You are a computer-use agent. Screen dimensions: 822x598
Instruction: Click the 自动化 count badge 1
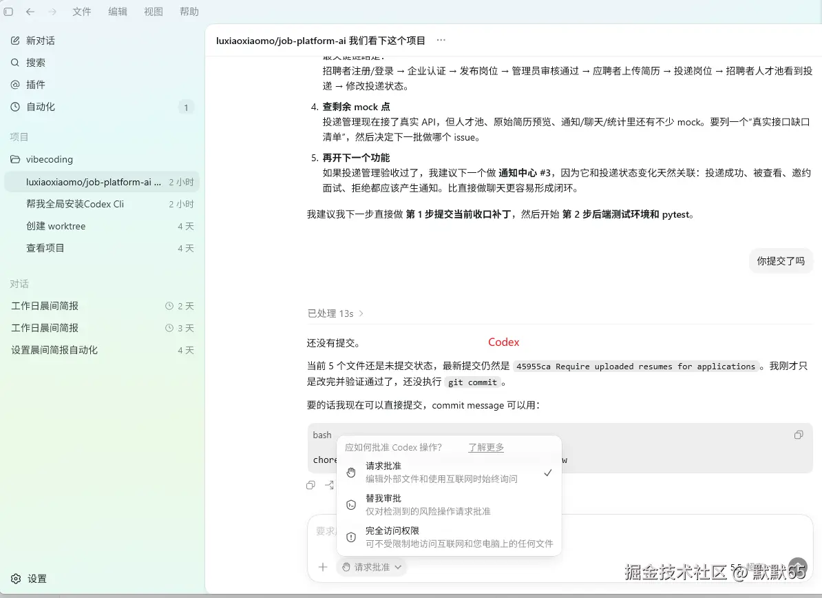click(186, 107)
